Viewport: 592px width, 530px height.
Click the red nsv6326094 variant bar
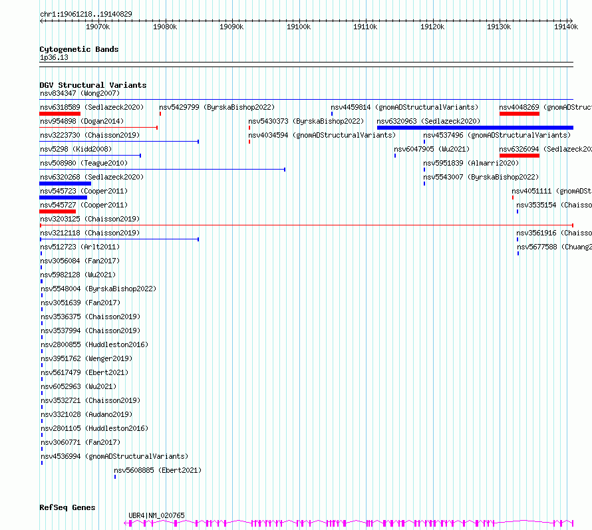pyautogui.click(x=519, y=156)
